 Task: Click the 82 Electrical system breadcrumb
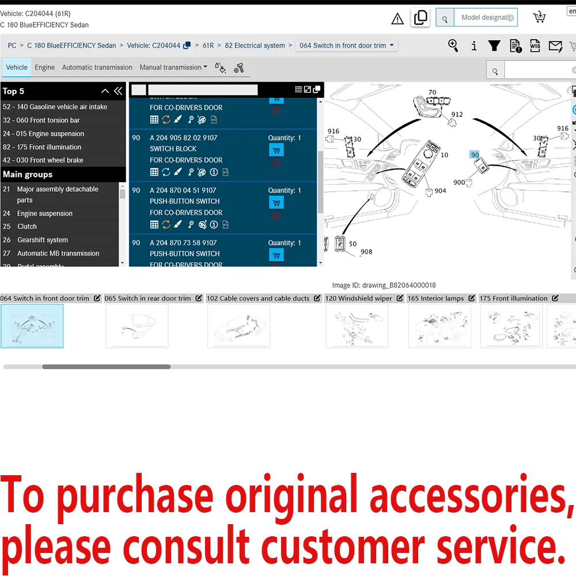(255, 45)
